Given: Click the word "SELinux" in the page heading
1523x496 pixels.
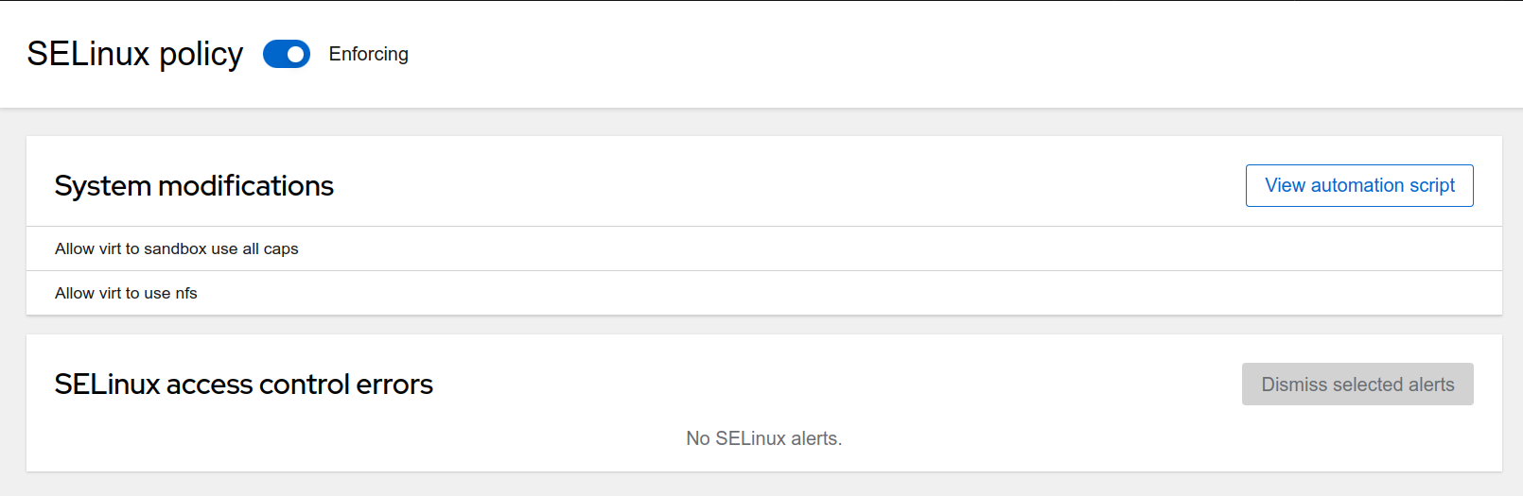Looking at the screenshot, I should tap(88, 54).
